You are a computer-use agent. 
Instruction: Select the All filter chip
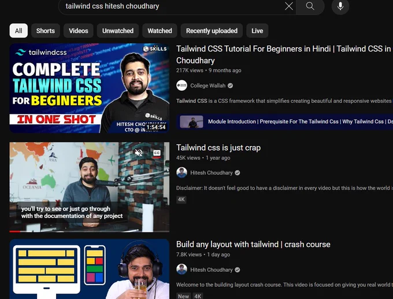coord(18,31)
